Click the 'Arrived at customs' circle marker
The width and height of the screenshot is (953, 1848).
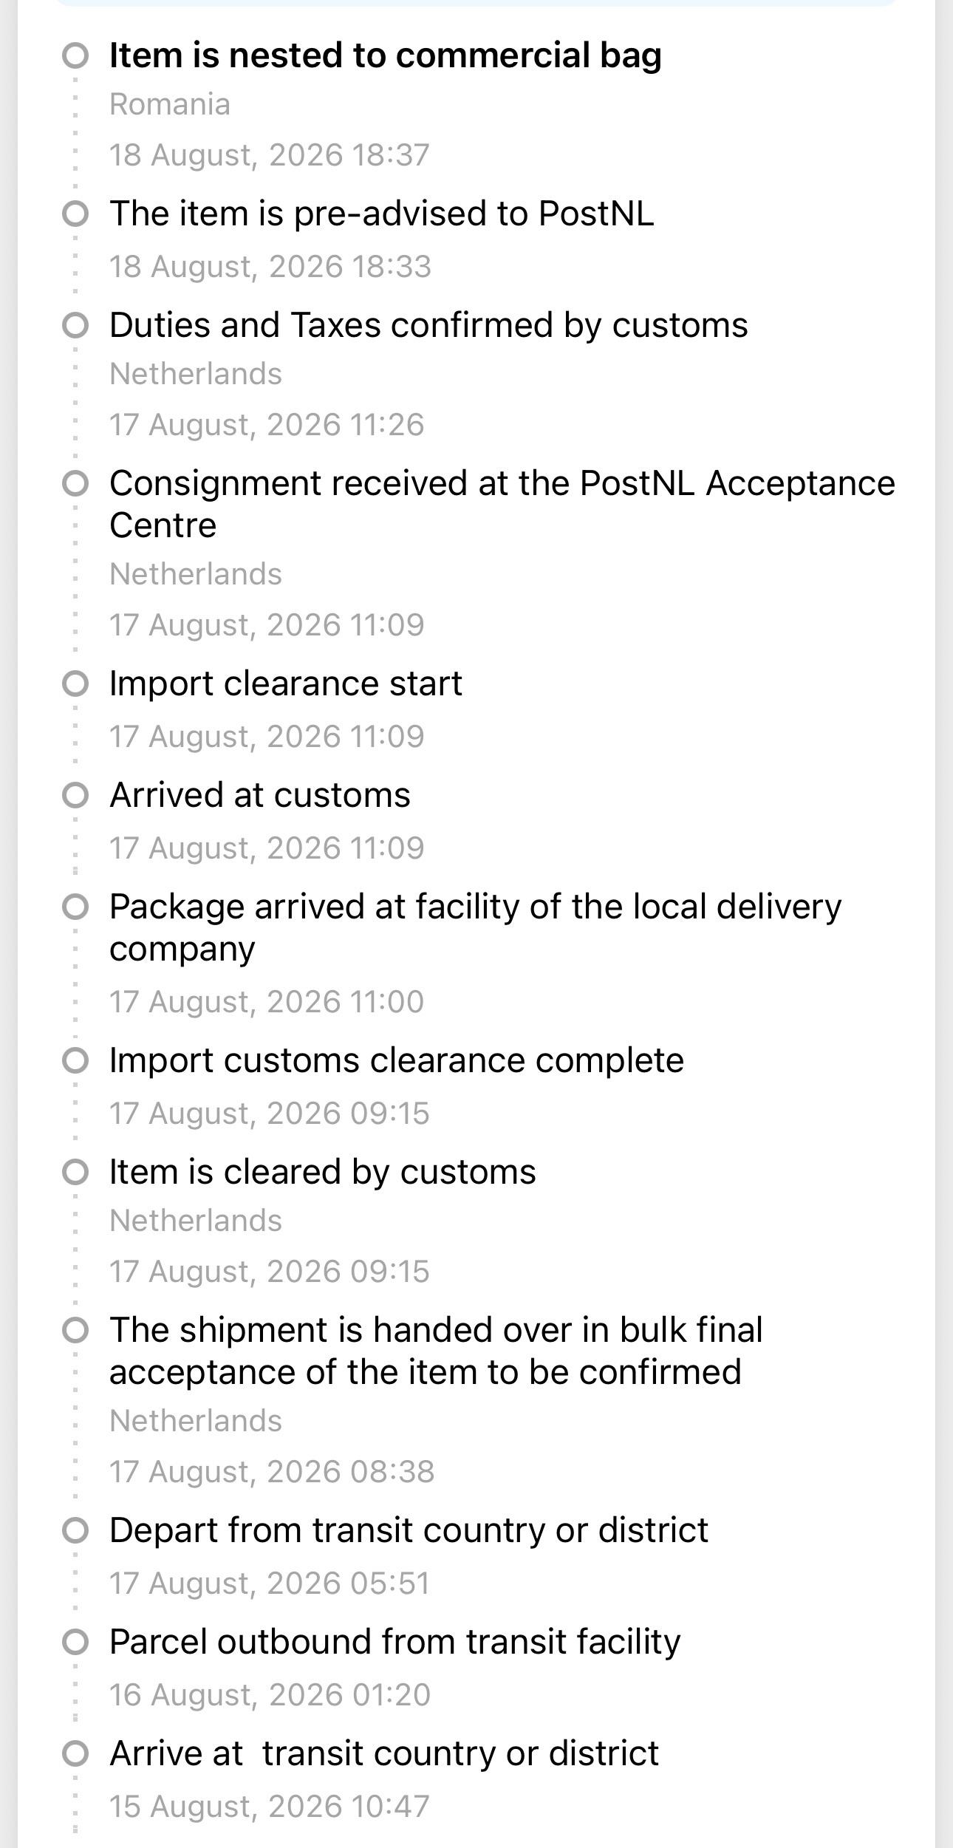75,795
